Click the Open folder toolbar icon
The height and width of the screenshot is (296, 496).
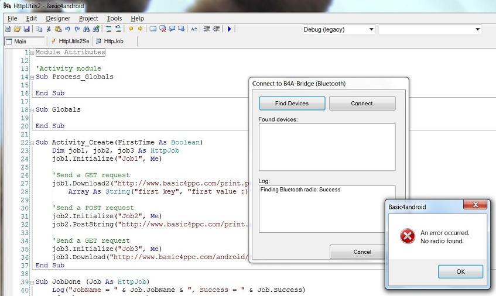point(17,29)
